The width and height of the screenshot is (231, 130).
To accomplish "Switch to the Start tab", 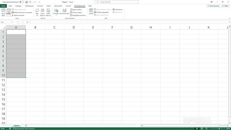I will [10, 6].
